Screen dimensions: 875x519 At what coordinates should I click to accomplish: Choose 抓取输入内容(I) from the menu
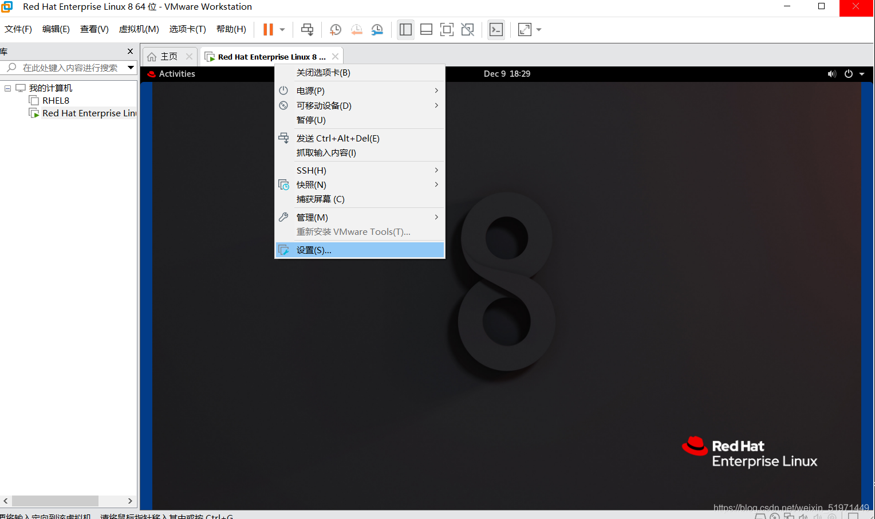point(360,153)
